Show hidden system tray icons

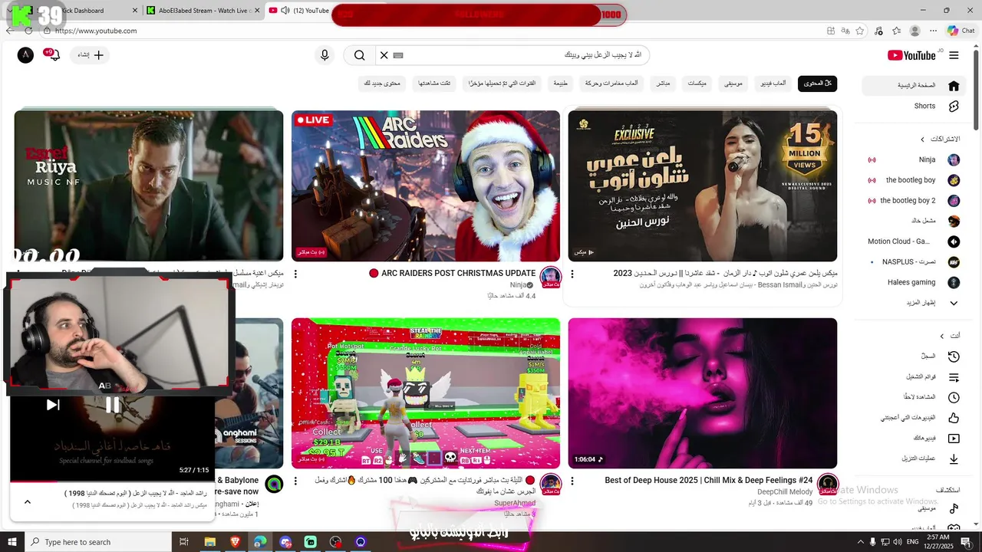(x=860, y=542)
